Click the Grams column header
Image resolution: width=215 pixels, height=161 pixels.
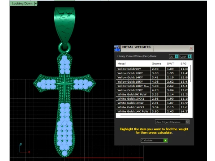(x=156, y=64)
